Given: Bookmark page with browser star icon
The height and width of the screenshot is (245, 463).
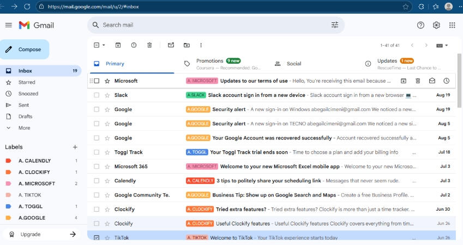Looking at the screenshot, I should [x=406, y=7].
